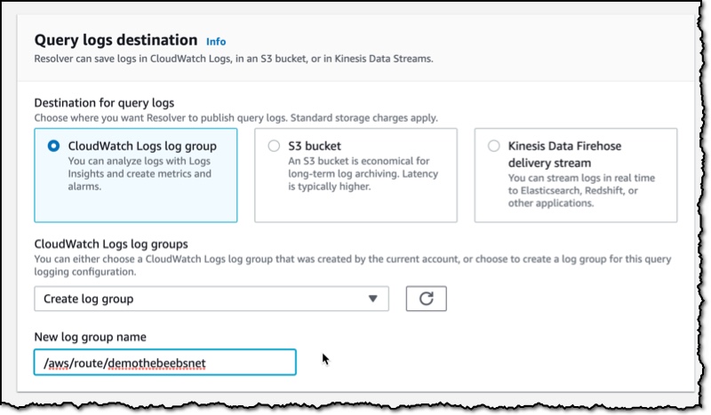Click the Destination for query logs label

[104, 103]
